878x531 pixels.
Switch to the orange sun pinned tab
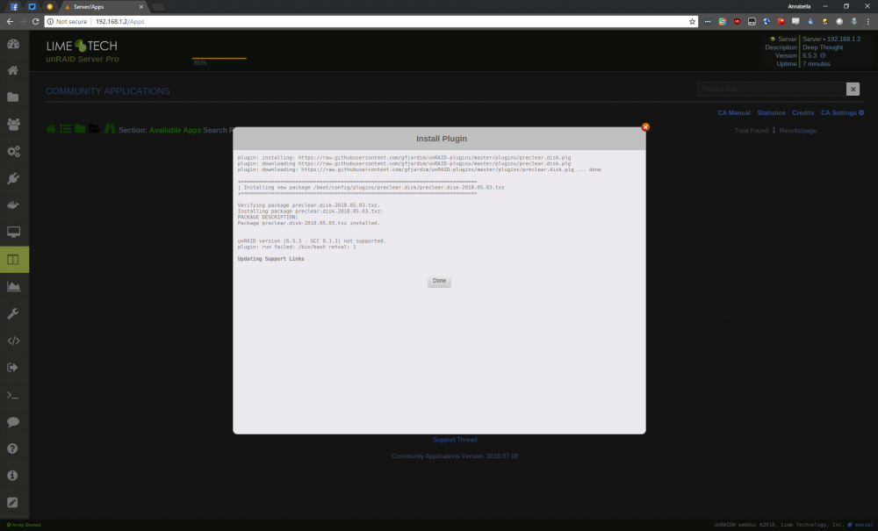(x=49, y=7)
